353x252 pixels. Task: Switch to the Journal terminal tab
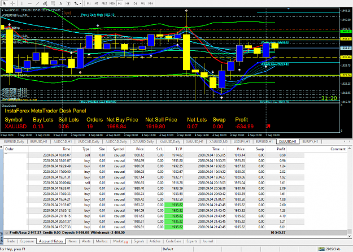coord(208,241)
